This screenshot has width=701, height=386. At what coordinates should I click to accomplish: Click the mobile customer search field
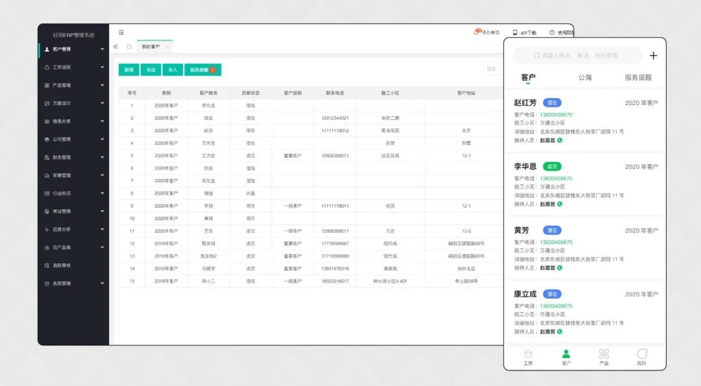(x=578, y=56)
